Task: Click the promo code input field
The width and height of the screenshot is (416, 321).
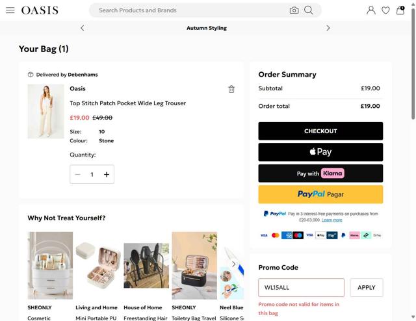Action: [301, 287]
